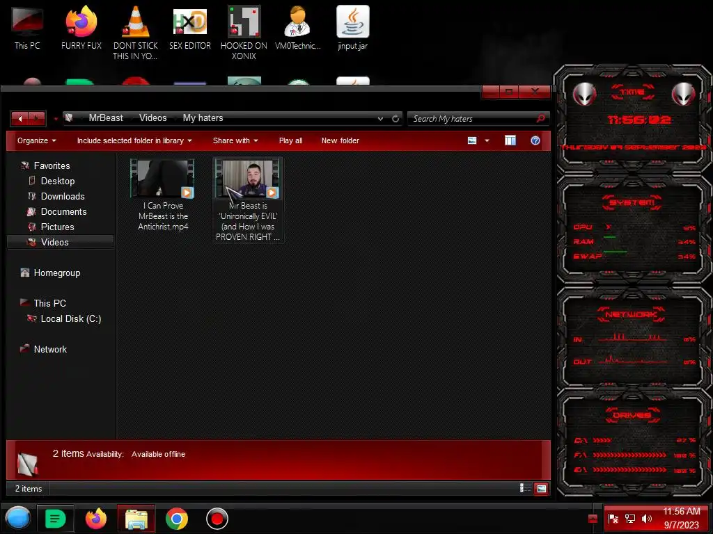
Task: Open the green notes app in taskbar
Action: coord(56,518)
